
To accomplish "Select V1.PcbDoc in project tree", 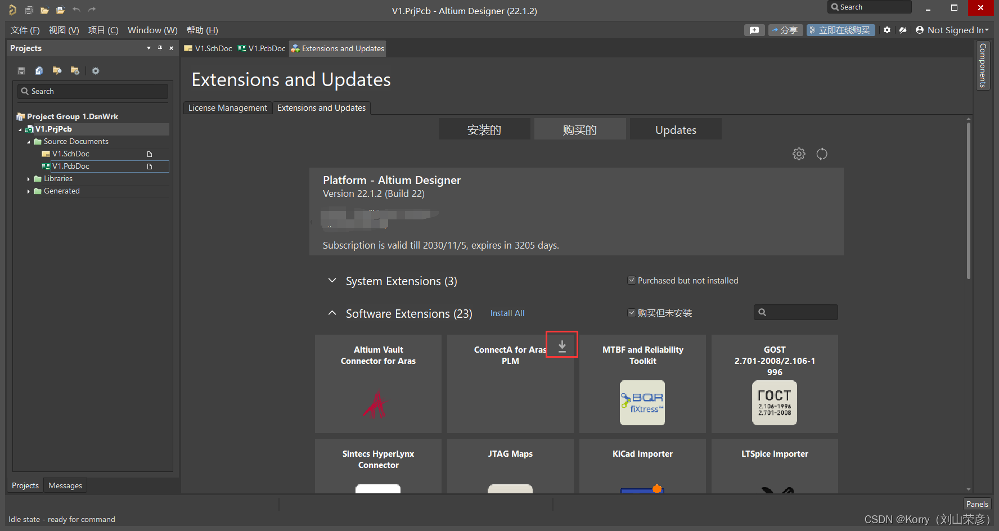I will [70, 166].
